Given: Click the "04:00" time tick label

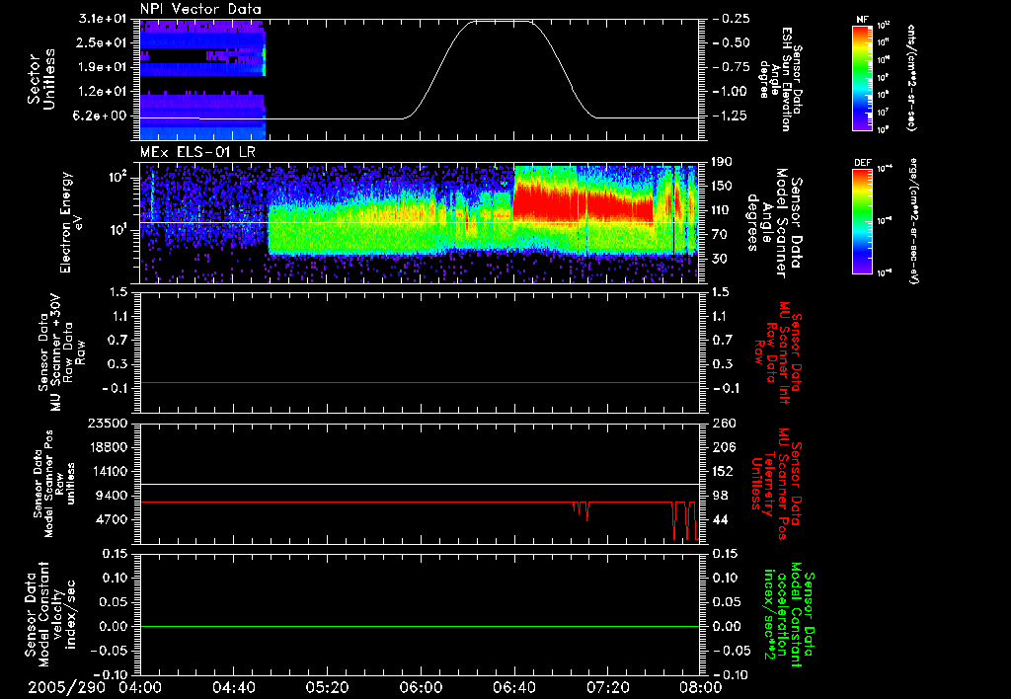Looking at the screenshot, I should coord(140,688).
